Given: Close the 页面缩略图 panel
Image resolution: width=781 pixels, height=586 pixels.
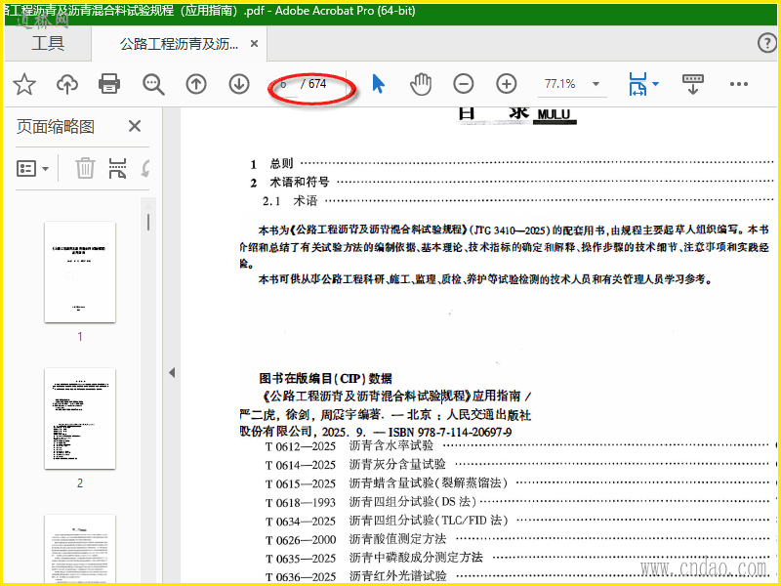Looking at the screenshot, I should [x=135, y=126].
